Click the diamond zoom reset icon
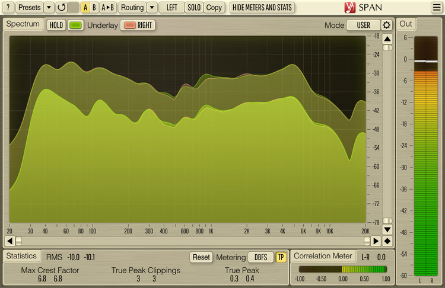This screenshot has height=288, width=445. click(x=387, y=241)
